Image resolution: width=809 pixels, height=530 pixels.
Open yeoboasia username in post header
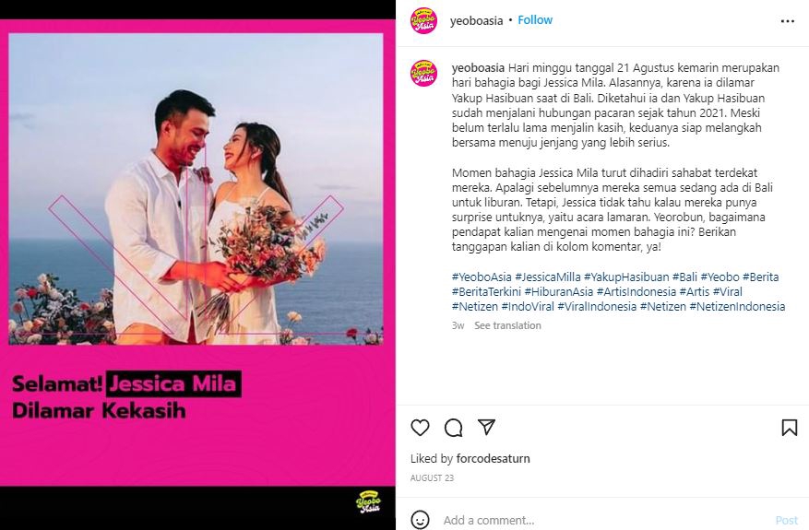pyautogui.click(x=476, y=20)
